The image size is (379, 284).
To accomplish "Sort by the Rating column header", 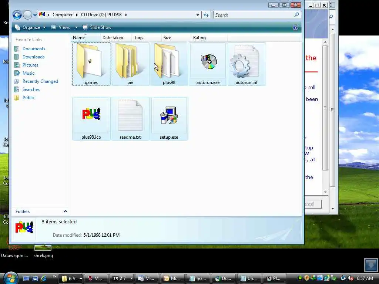I will pos(209,38).
